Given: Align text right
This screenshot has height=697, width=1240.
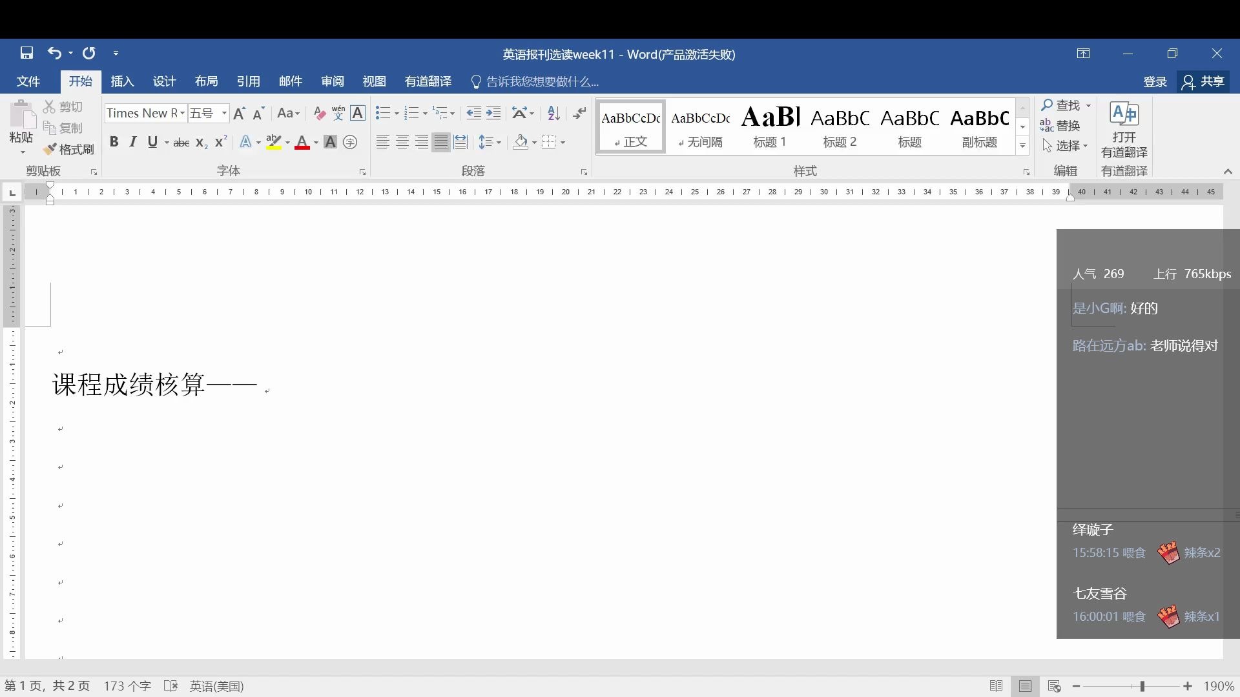Looking at the screenshot, I should 422,142.
